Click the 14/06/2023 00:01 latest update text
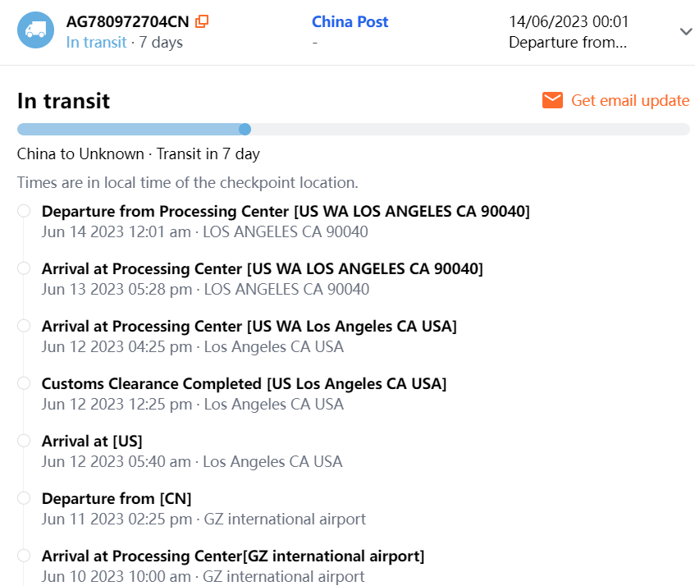 tap(568, 21)
